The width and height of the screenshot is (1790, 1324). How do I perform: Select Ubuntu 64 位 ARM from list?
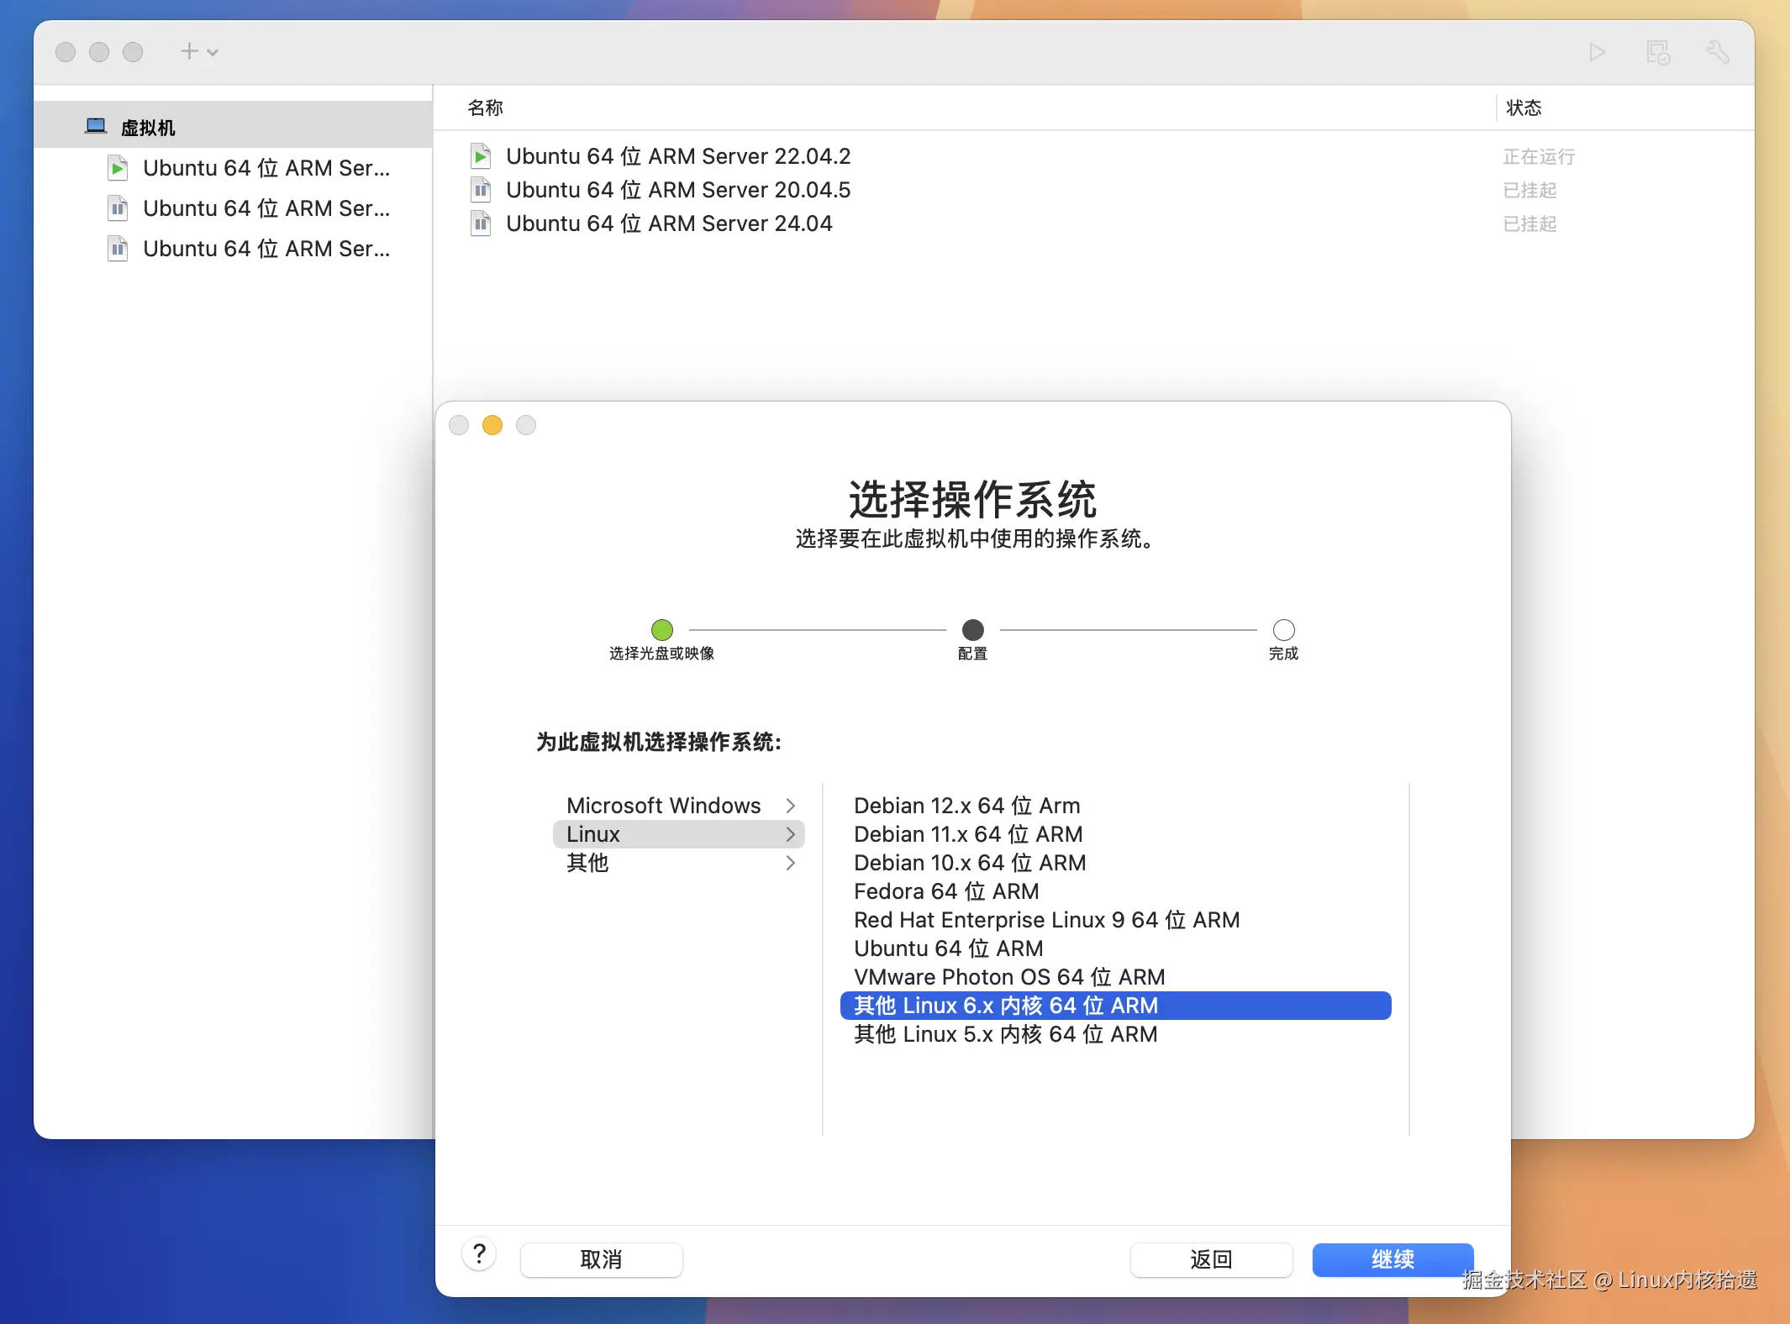pos(948,948)
